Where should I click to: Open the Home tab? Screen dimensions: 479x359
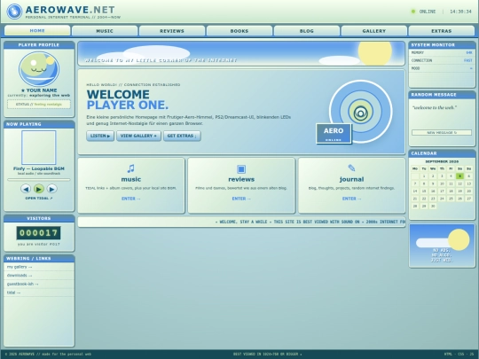(37, 31)
